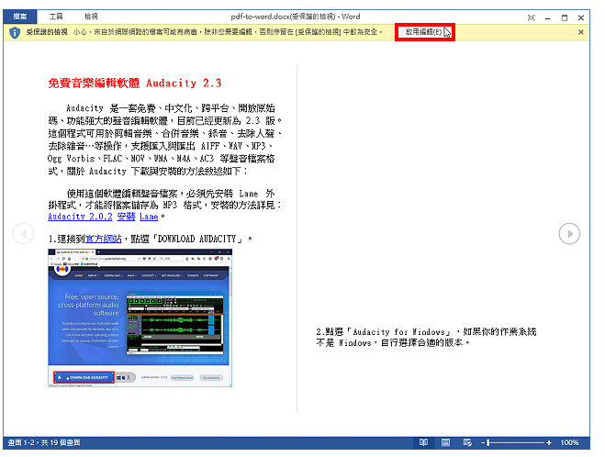Image resolution: width=605 pixels, height=457 pixels.
Task: Switch to Print Layout view icon
Action: (445, 442)
